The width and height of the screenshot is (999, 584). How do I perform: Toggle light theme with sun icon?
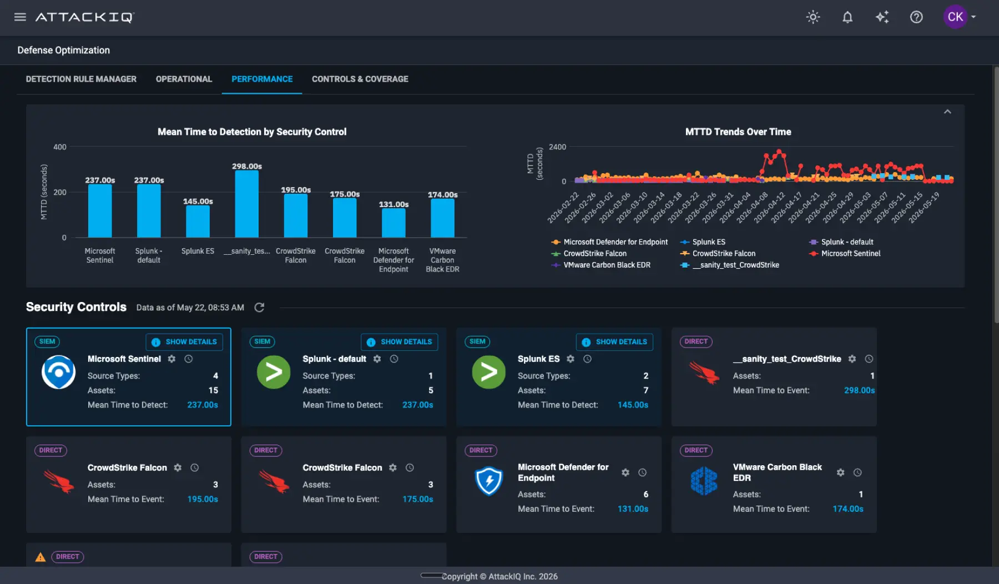(813, 17)
